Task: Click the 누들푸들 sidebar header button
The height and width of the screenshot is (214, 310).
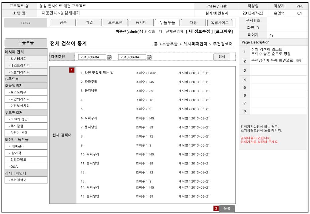Action: click(26, 43)
